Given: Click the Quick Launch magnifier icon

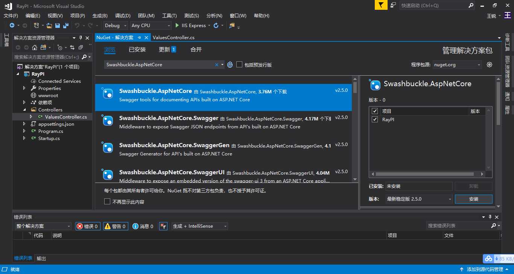Looking at the screenshot, I should click(471, 5).
